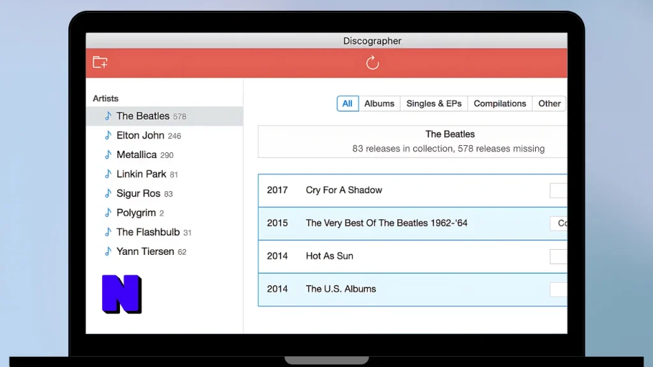Select Metallica in the artists list

coord(165,155)
